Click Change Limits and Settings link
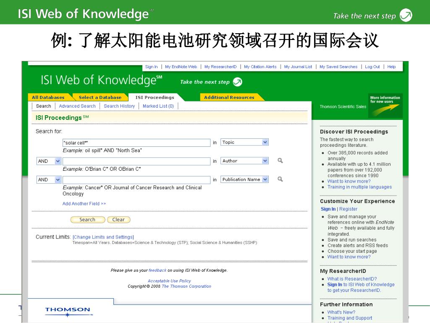The width and height of the screenshot is (430, 323). (x=103, y=237)
